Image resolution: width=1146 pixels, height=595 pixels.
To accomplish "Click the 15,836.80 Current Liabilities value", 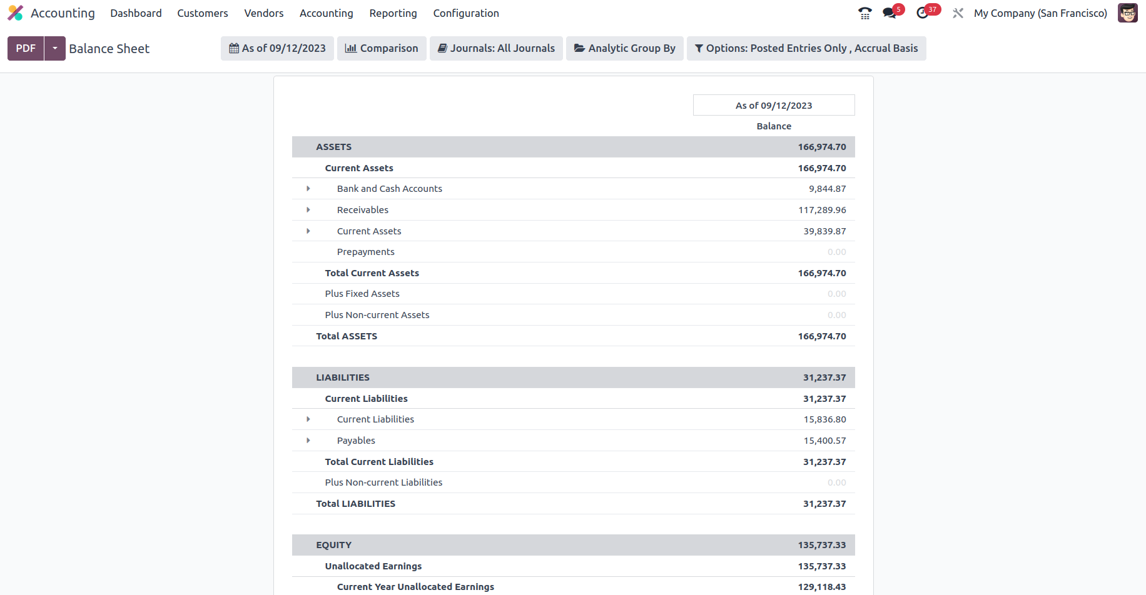I will [824, 419].
